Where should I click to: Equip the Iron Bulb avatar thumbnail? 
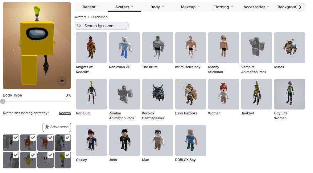[x=91, y=94]
